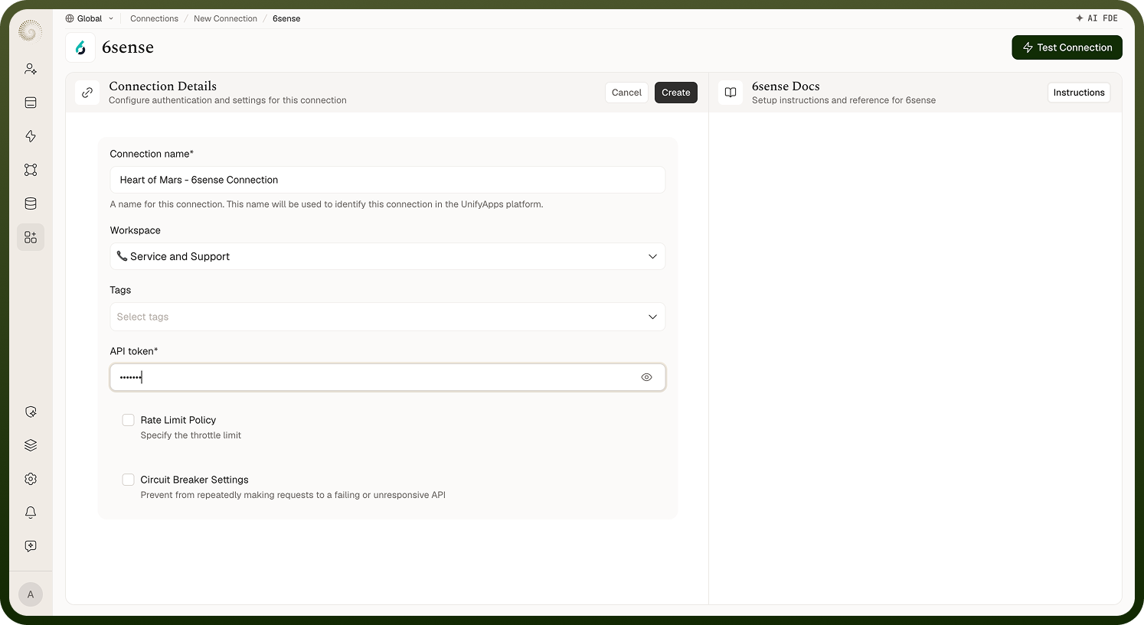Screen dimensions: 1144x625
Task: Open the settings gear in sidebar
Action: pyautogui.click(x=31, y=479)
